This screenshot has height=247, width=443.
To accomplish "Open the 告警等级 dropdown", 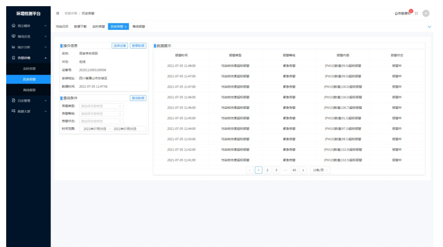I will 101,114.
